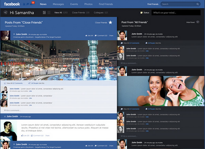The image size is (205, 149).
Task: Expand View All 12 Comments in All Friends panel
Action: tap(131, 43)
